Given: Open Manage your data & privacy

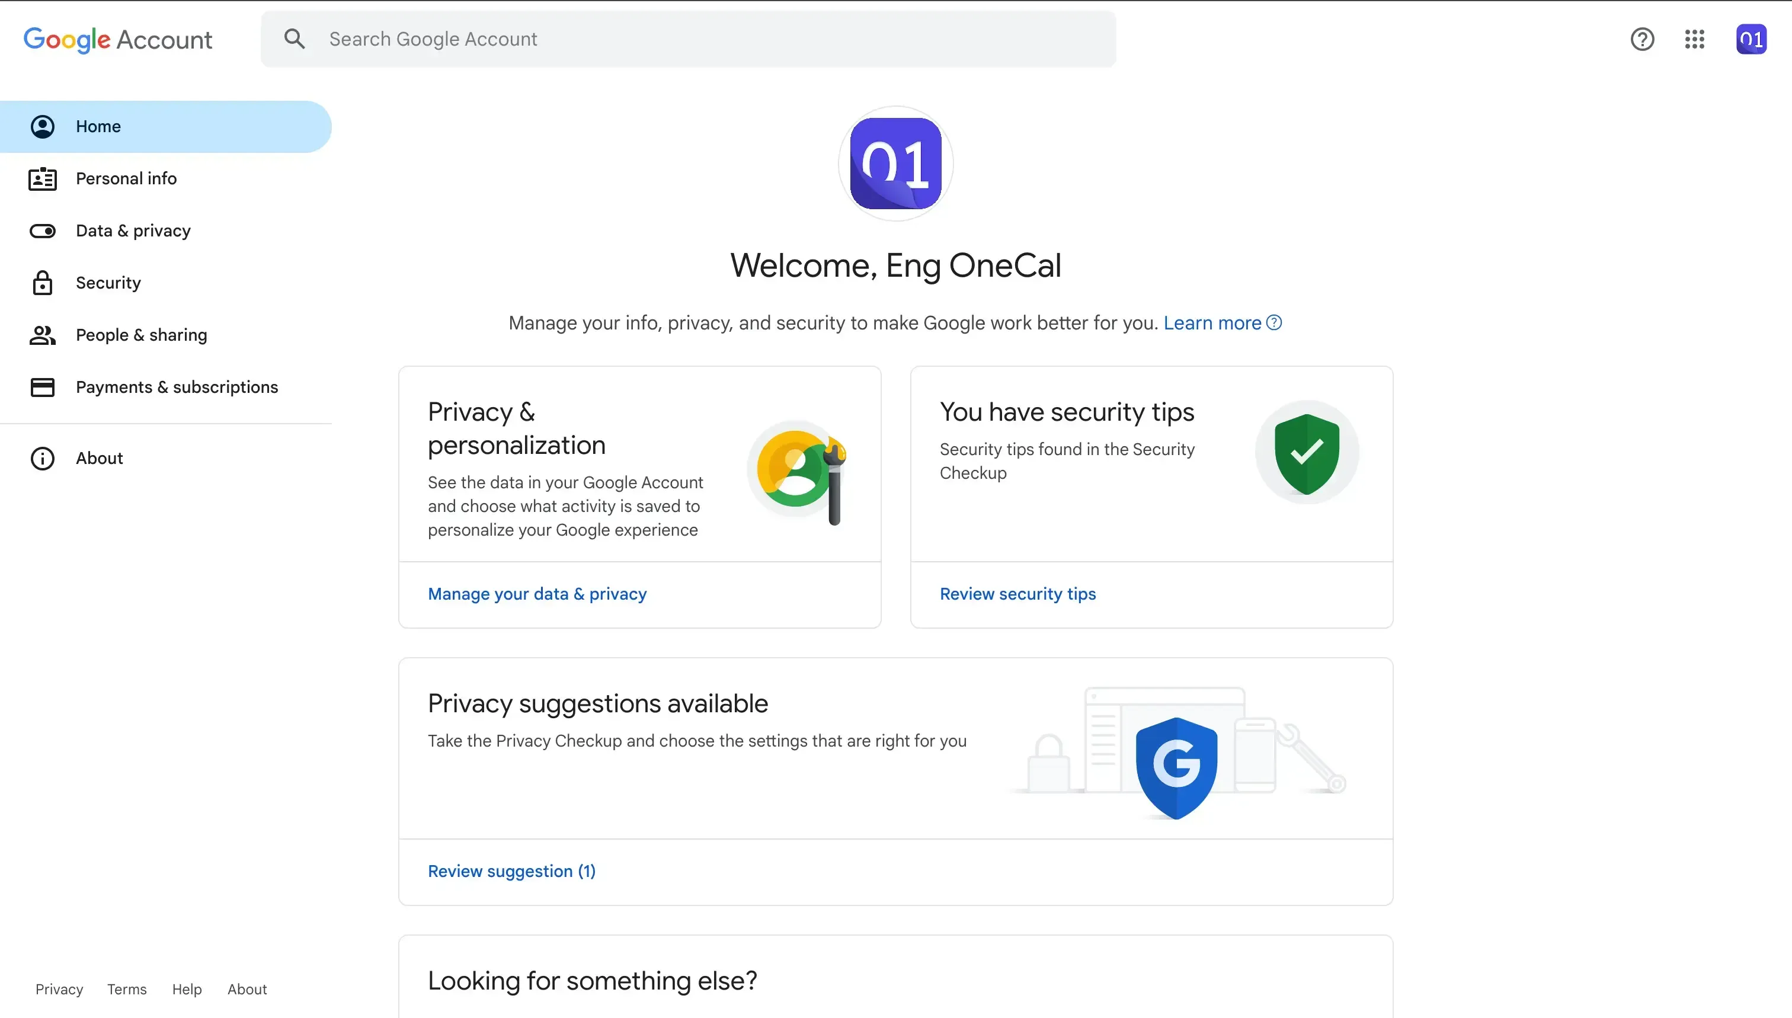Looking at the screenshot, I should click(x=537, y=593).
